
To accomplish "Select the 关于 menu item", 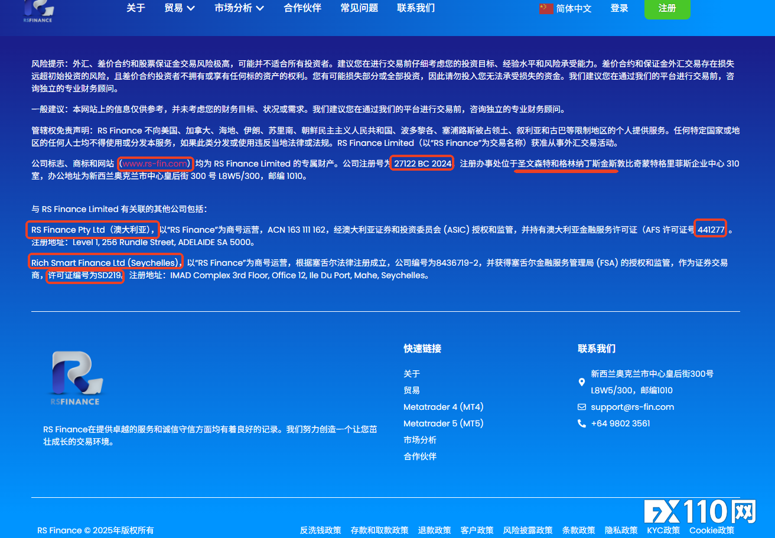I will (x=136, y=8).
